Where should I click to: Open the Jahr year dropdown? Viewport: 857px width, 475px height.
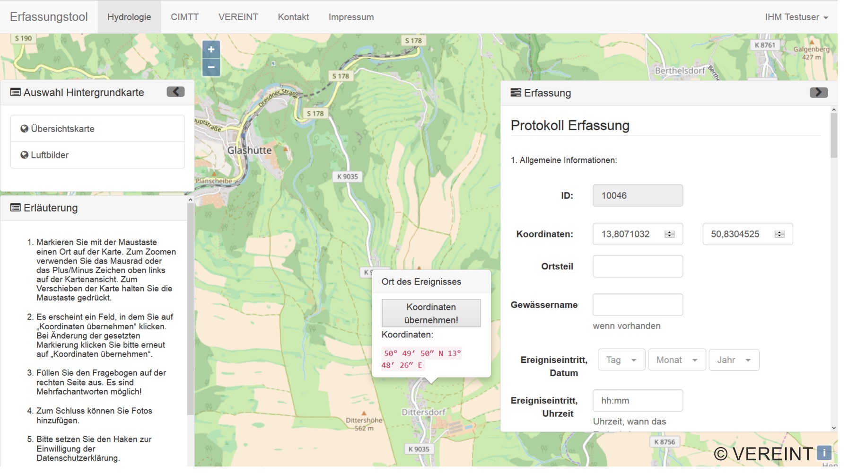pos(734,360)
